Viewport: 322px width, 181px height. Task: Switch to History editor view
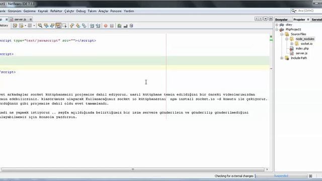pyautogui.click(x=4, y=26)
